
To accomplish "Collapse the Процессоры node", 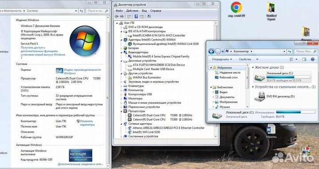I will pos(121,111).
